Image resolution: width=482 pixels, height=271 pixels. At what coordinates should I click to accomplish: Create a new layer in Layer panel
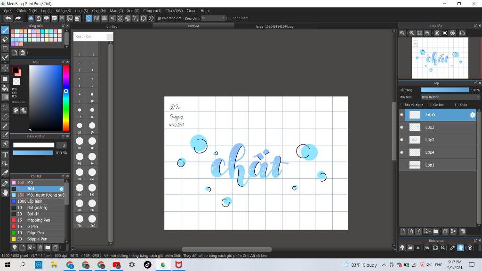pos(403,231)
